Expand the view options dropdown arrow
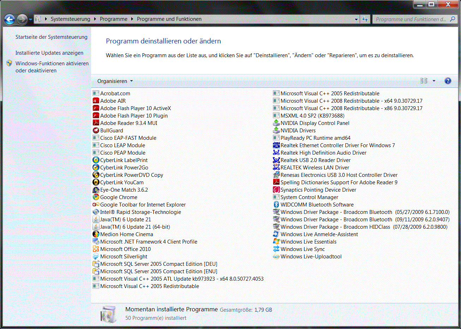This screenshot has height=329, width=461. pyautogui.click(x=434, y=81)
